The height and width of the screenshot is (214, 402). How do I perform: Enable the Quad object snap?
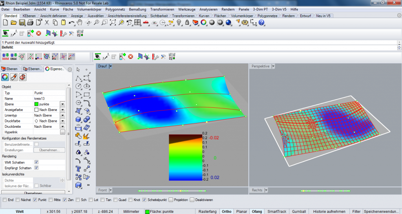(115, 199)
